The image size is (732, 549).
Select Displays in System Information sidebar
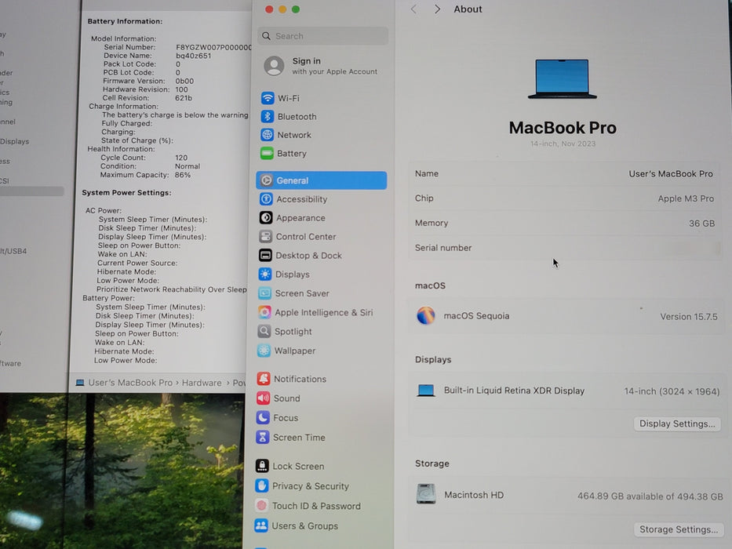[15, 141]
